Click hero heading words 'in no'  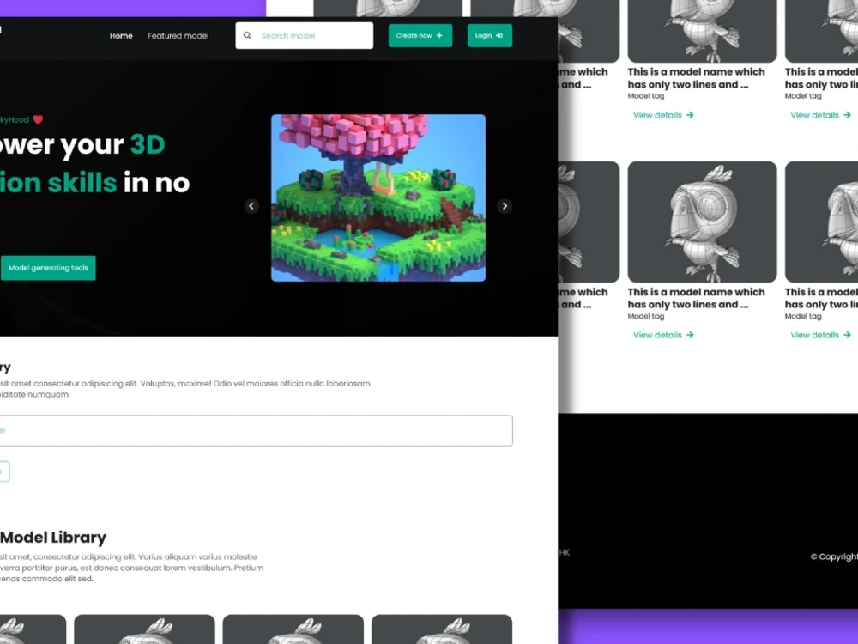pos(156,183)
